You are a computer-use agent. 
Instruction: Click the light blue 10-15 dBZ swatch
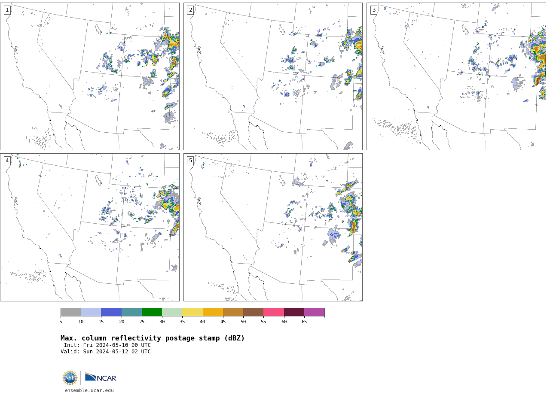click(x=91, y=312)
